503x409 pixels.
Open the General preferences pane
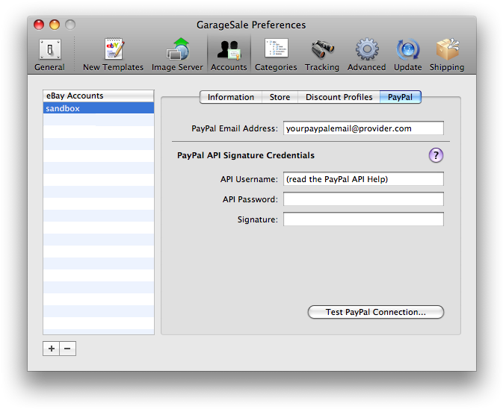tap(50, 54)
